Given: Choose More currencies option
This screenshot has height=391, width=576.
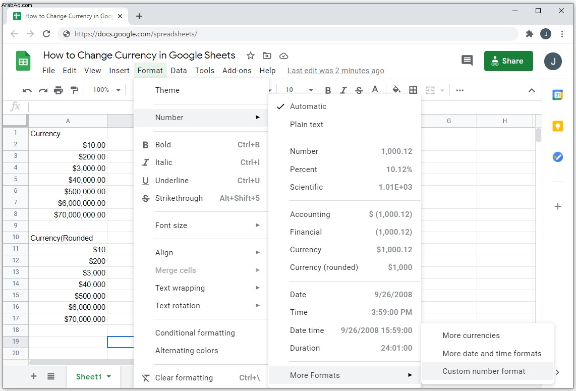Looking at the screenshot, I should point(487,335).
